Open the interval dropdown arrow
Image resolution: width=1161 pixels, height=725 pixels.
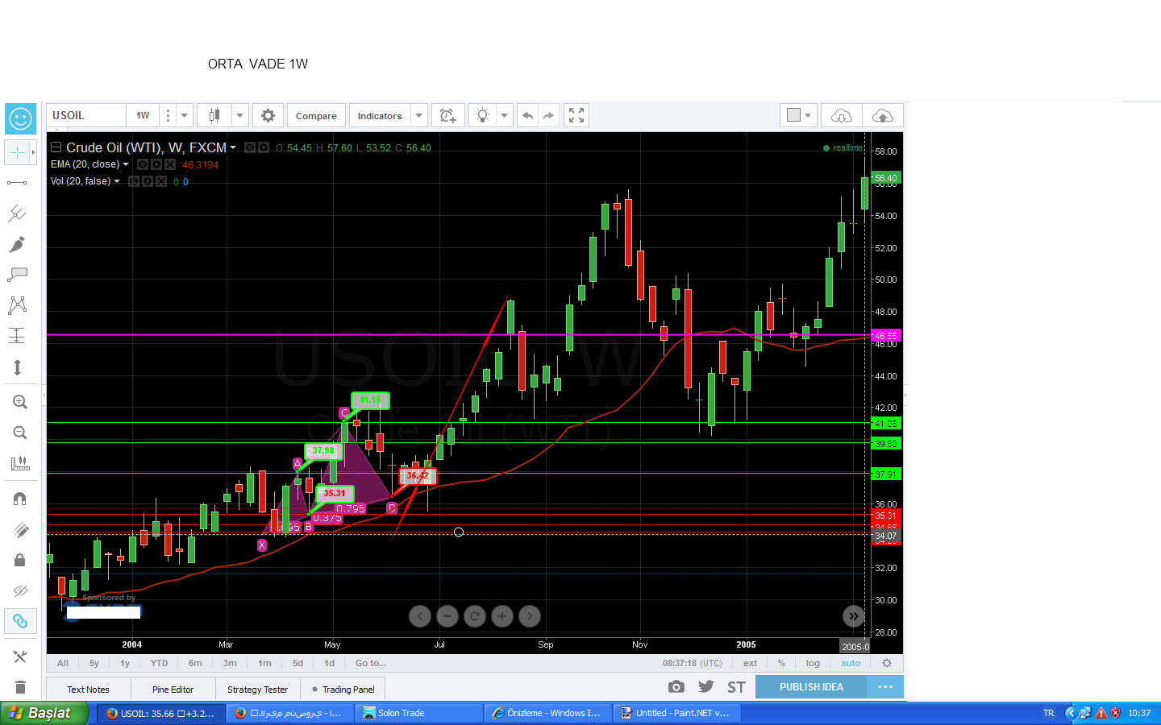pyautogui.click(x=184, y=115)
